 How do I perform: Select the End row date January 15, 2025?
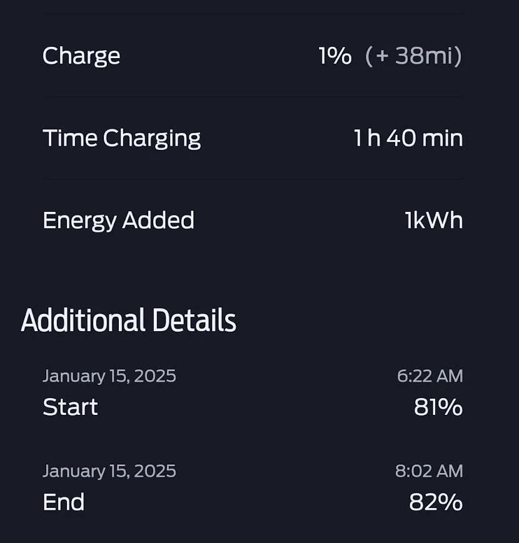point(109,471)
